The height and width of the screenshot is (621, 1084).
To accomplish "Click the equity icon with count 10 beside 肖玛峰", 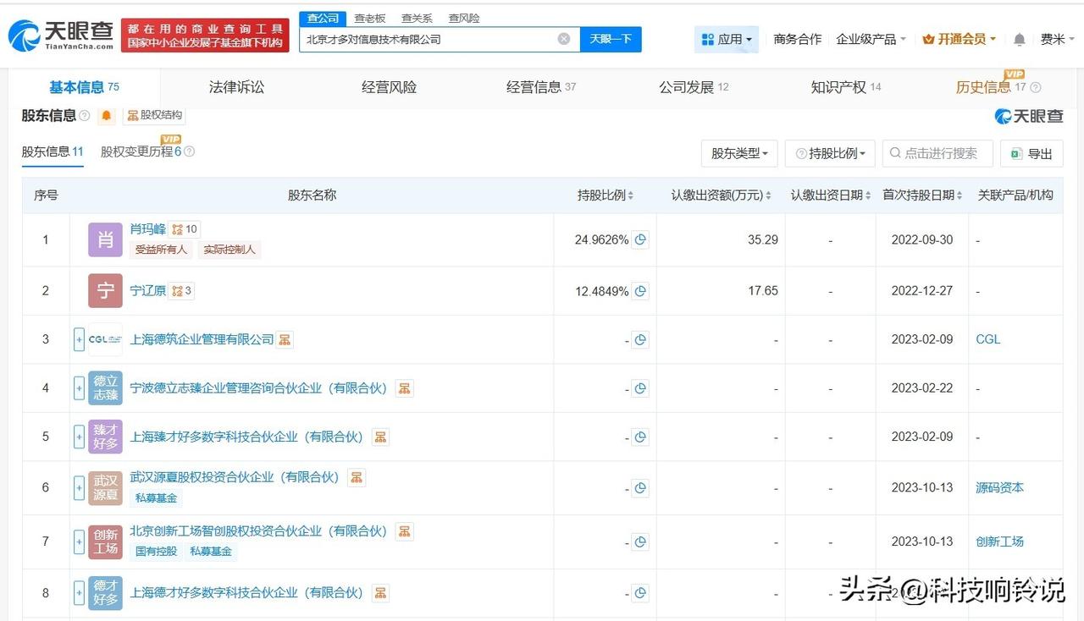I will 184,229.
